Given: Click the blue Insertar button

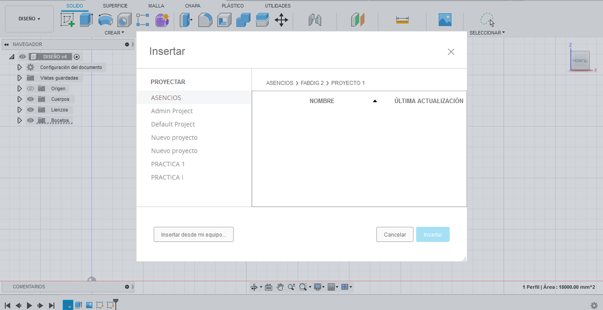Looking at the screenshot, I should coord(433,234).
